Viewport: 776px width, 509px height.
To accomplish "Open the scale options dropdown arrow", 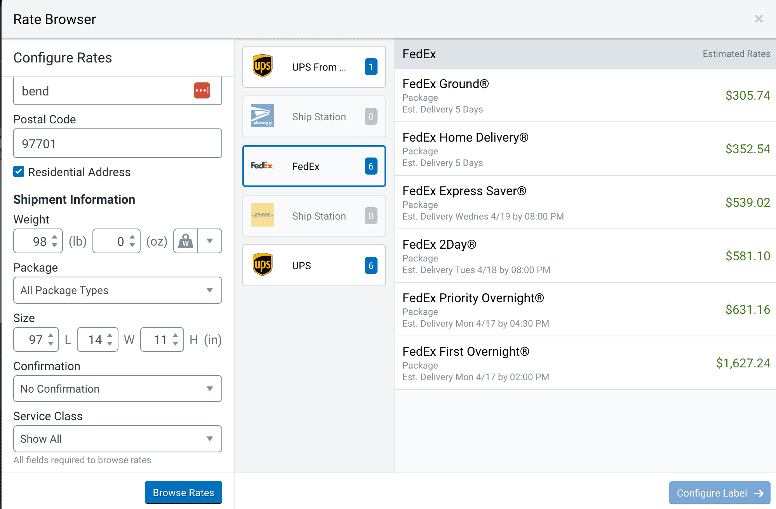I will click(x=210, y=241).
